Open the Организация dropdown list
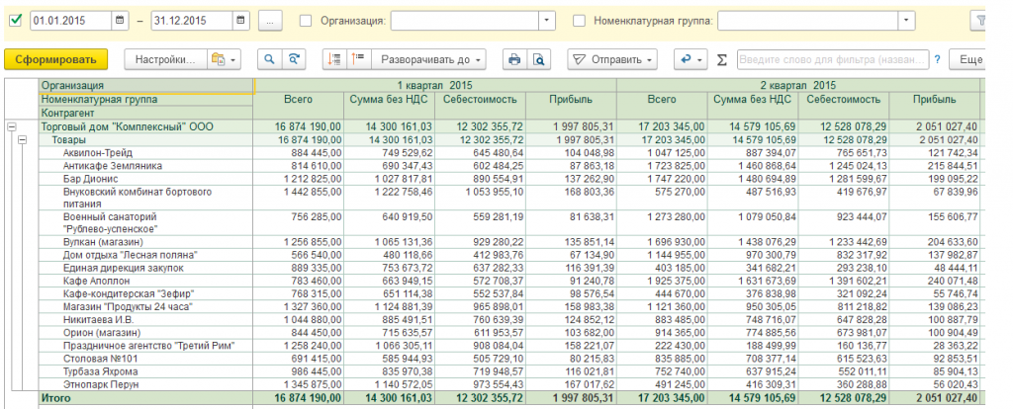The height and width of the screenshot is (409, 1013). (547, 20)
